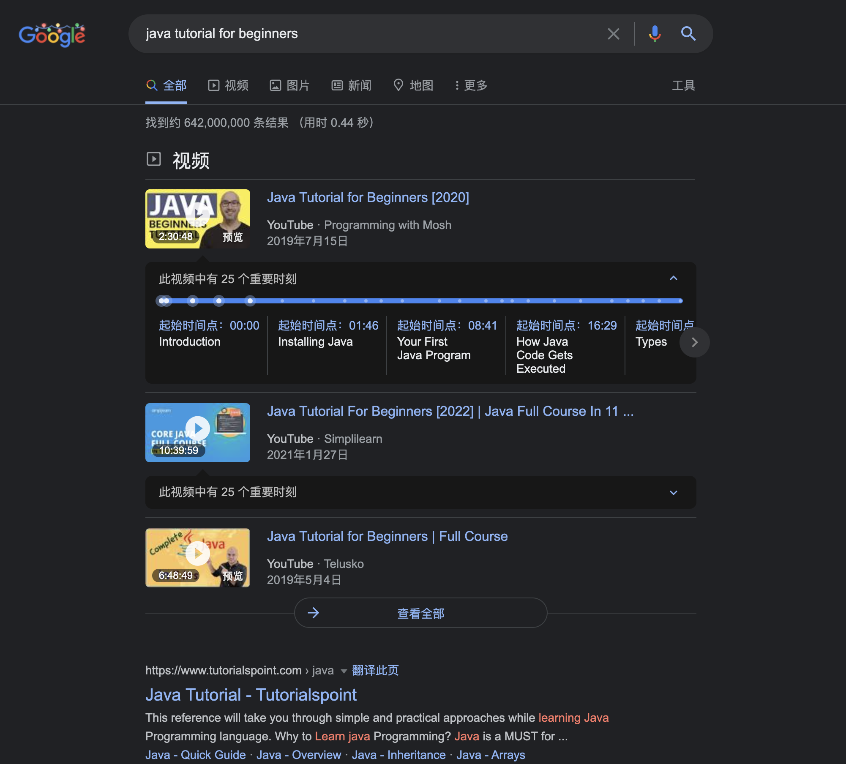Play the Programming with Mosh video thumbnail

[198, 219]
